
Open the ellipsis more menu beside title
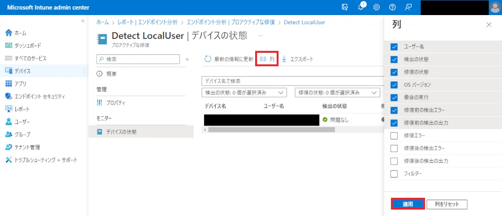(260, 36)
